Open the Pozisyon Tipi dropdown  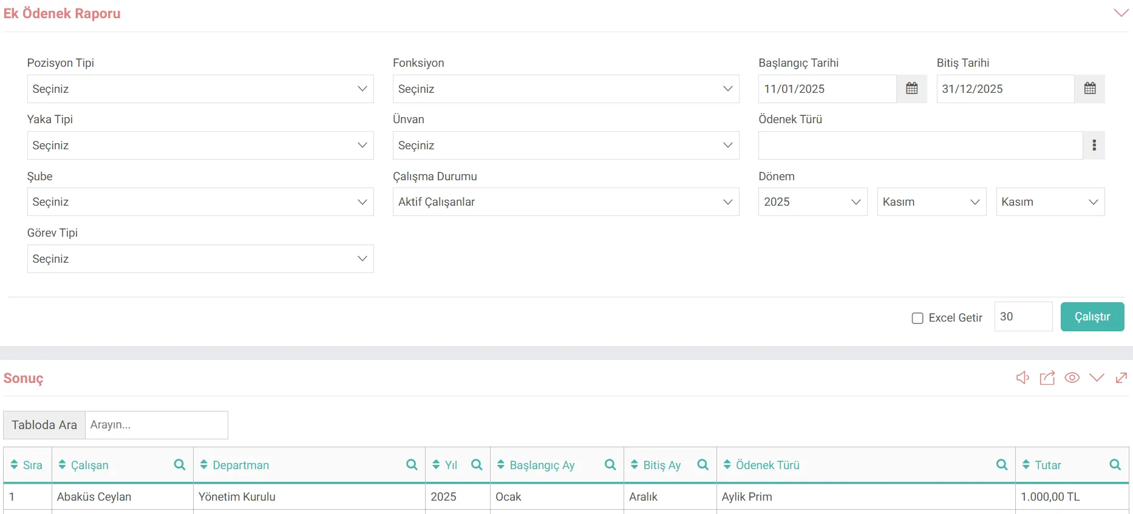pyautogui.click(x=200, y=89)
